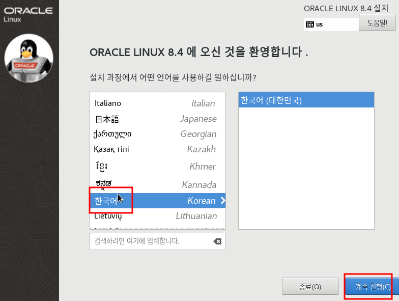Click the 종료(Q) quit button
The image size is (399, 301).
(310, 286)
